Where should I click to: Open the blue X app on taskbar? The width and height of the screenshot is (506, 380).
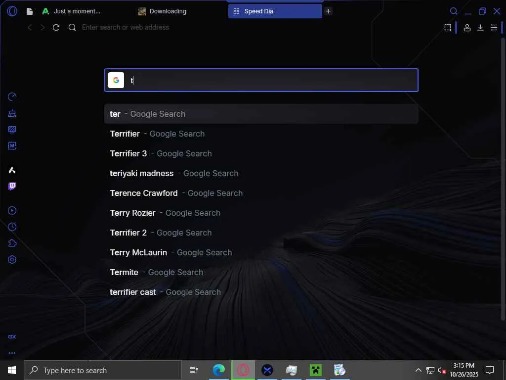(x=267, y=370)
